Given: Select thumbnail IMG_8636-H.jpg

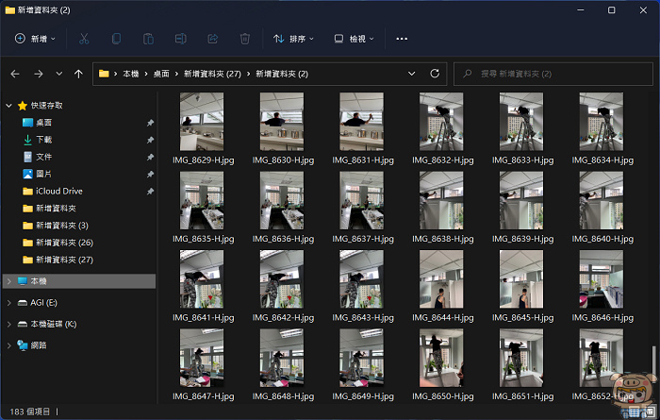Looking at the screenshot, I should pyautogui.click(x=282, y=200).
